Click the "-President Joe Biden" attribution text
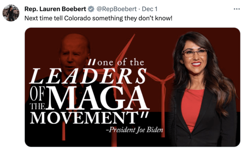Image resolution: width=244 pixels, height=151 pixels. point(135,130)
